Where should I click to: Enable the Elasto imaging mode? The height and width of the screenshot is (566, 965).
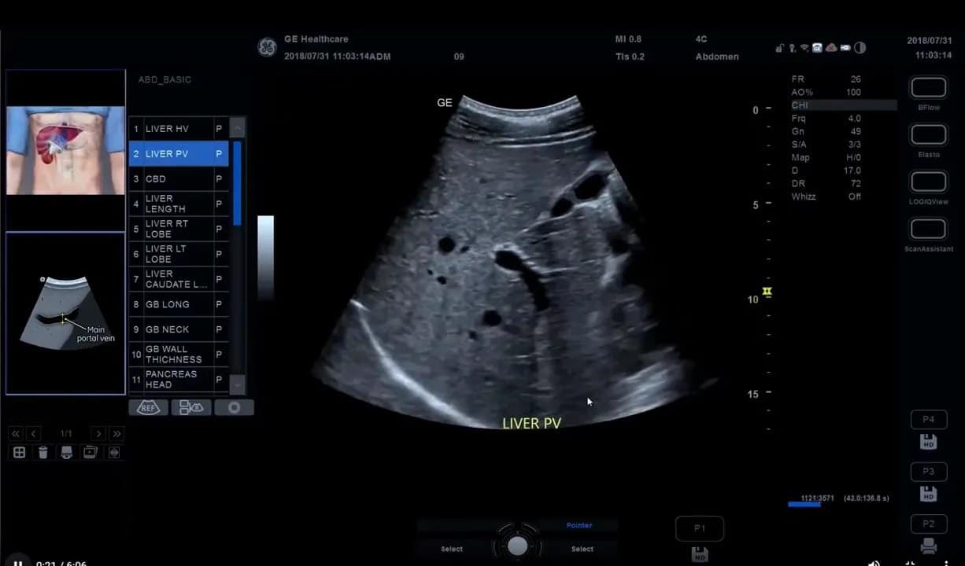pyautogui.click(x=928, y=134)
